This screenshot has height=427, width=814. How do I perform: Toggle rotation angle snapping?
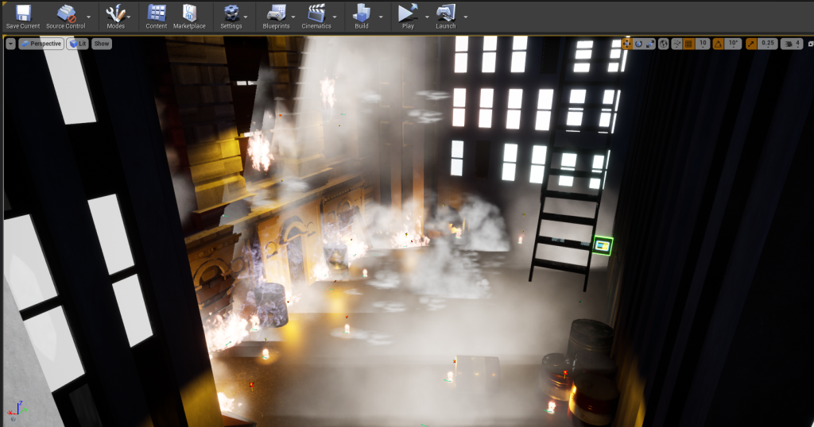click(718, 44)
